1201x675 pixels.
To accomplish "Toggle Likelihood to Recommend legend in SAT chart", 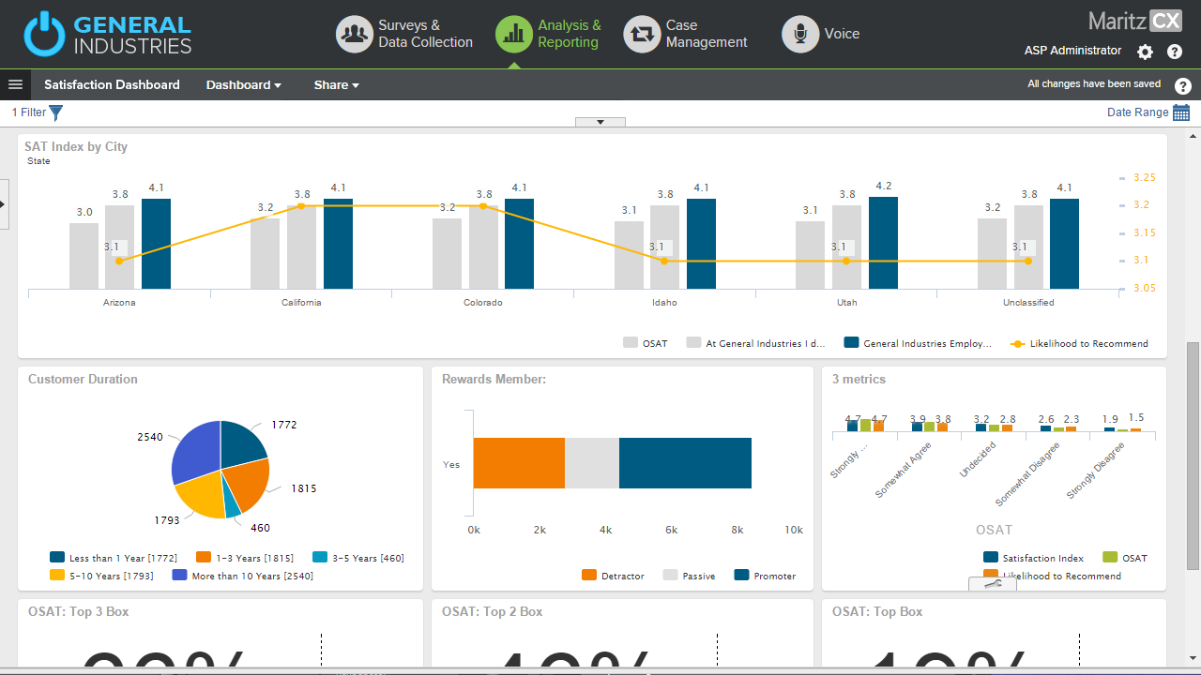I will coord(1078,343).
